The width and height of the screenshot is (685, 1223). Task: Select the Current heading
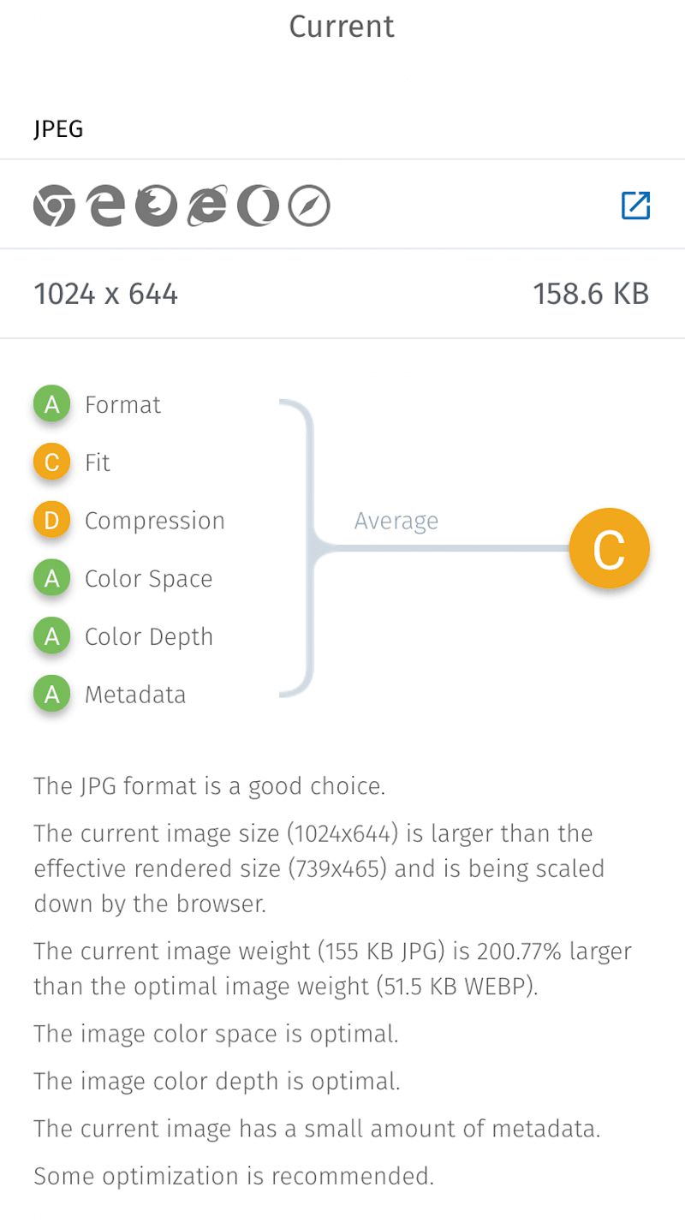[342, 27]
